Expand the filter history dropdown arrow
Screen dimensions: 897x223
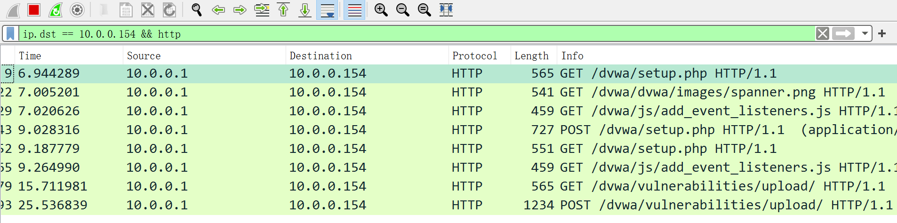865,34
